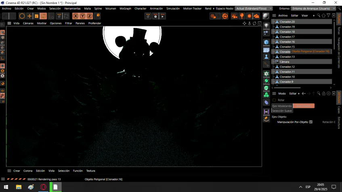Viewport: 342px width, 192px height.
Task: Toggle viewport maximize panel icon
Action: 260,23
